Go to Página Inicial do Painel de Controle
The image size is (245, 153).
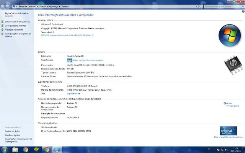(x=16, y=15)
